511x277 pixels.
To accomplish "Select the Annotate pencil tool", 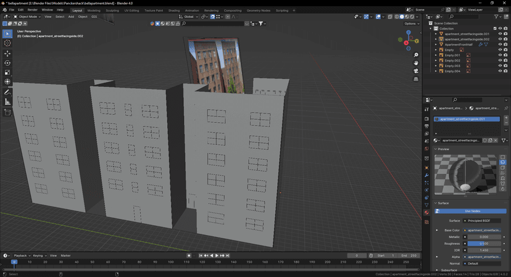I will (7, 92).
